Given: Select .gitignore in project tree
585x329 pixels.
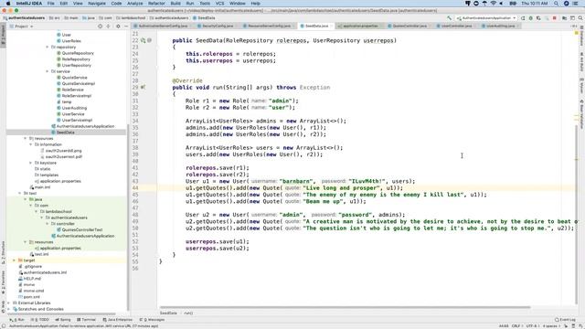Looking at the screenshot, I should (x=33, y=266).
